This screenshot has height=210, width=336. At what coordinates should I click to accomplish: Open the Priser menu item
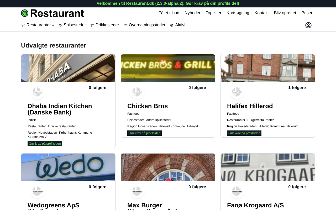click(307, 13)
